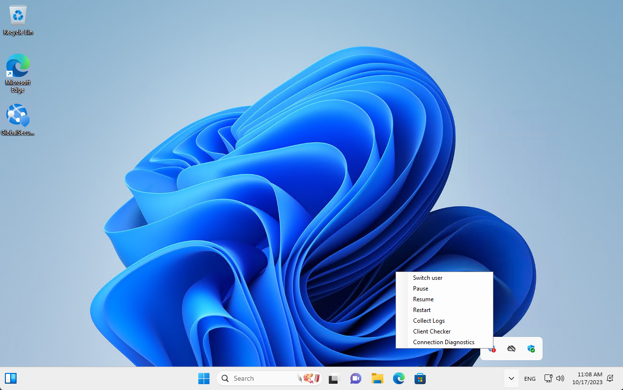The height and width of the screenshot is (390, 623).
Task: Collapse the hidden icons tray chevron
Action: pyautogui.click(x=511, y=378)
